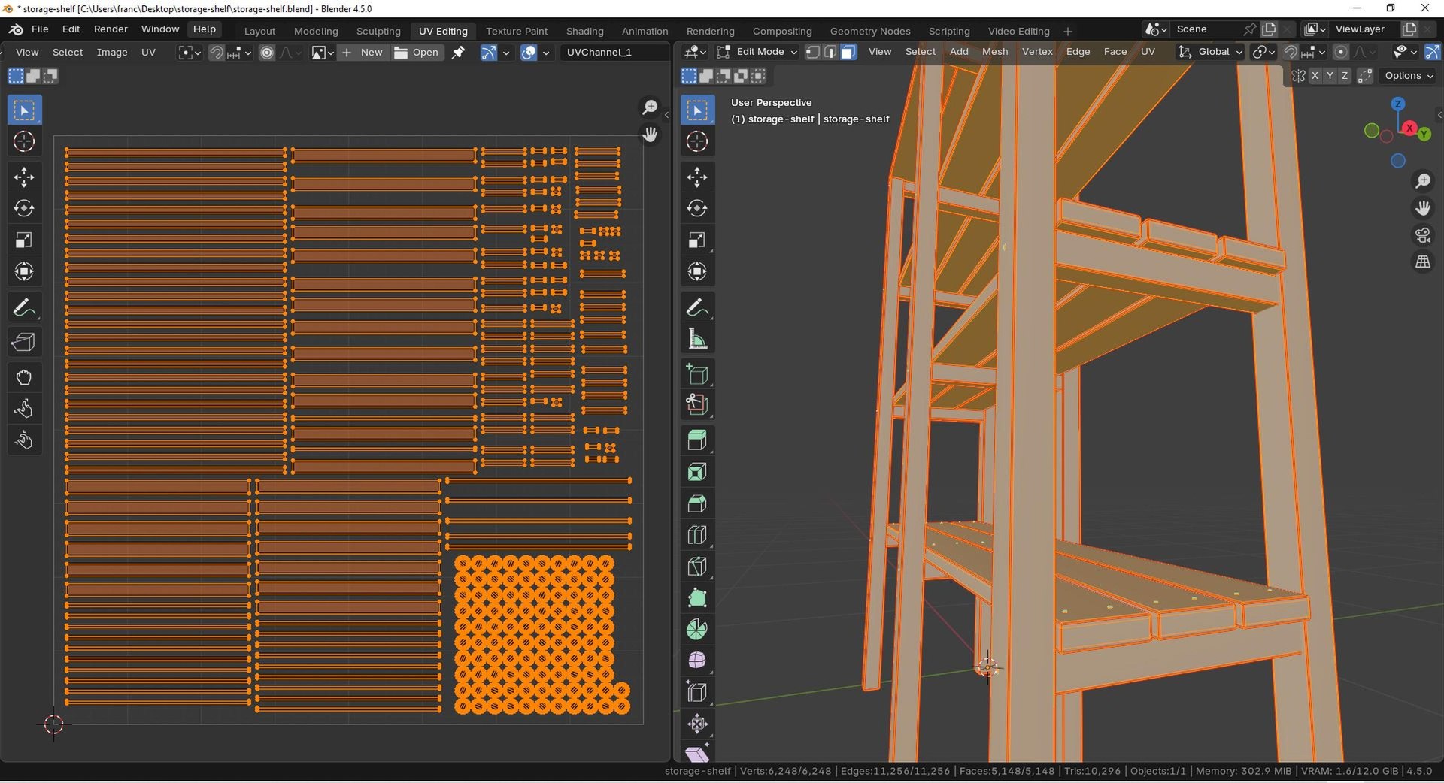Select the Move tool in UV editor
The width and height of the screenshot is (1444, 783).
(x=24, y=177)
